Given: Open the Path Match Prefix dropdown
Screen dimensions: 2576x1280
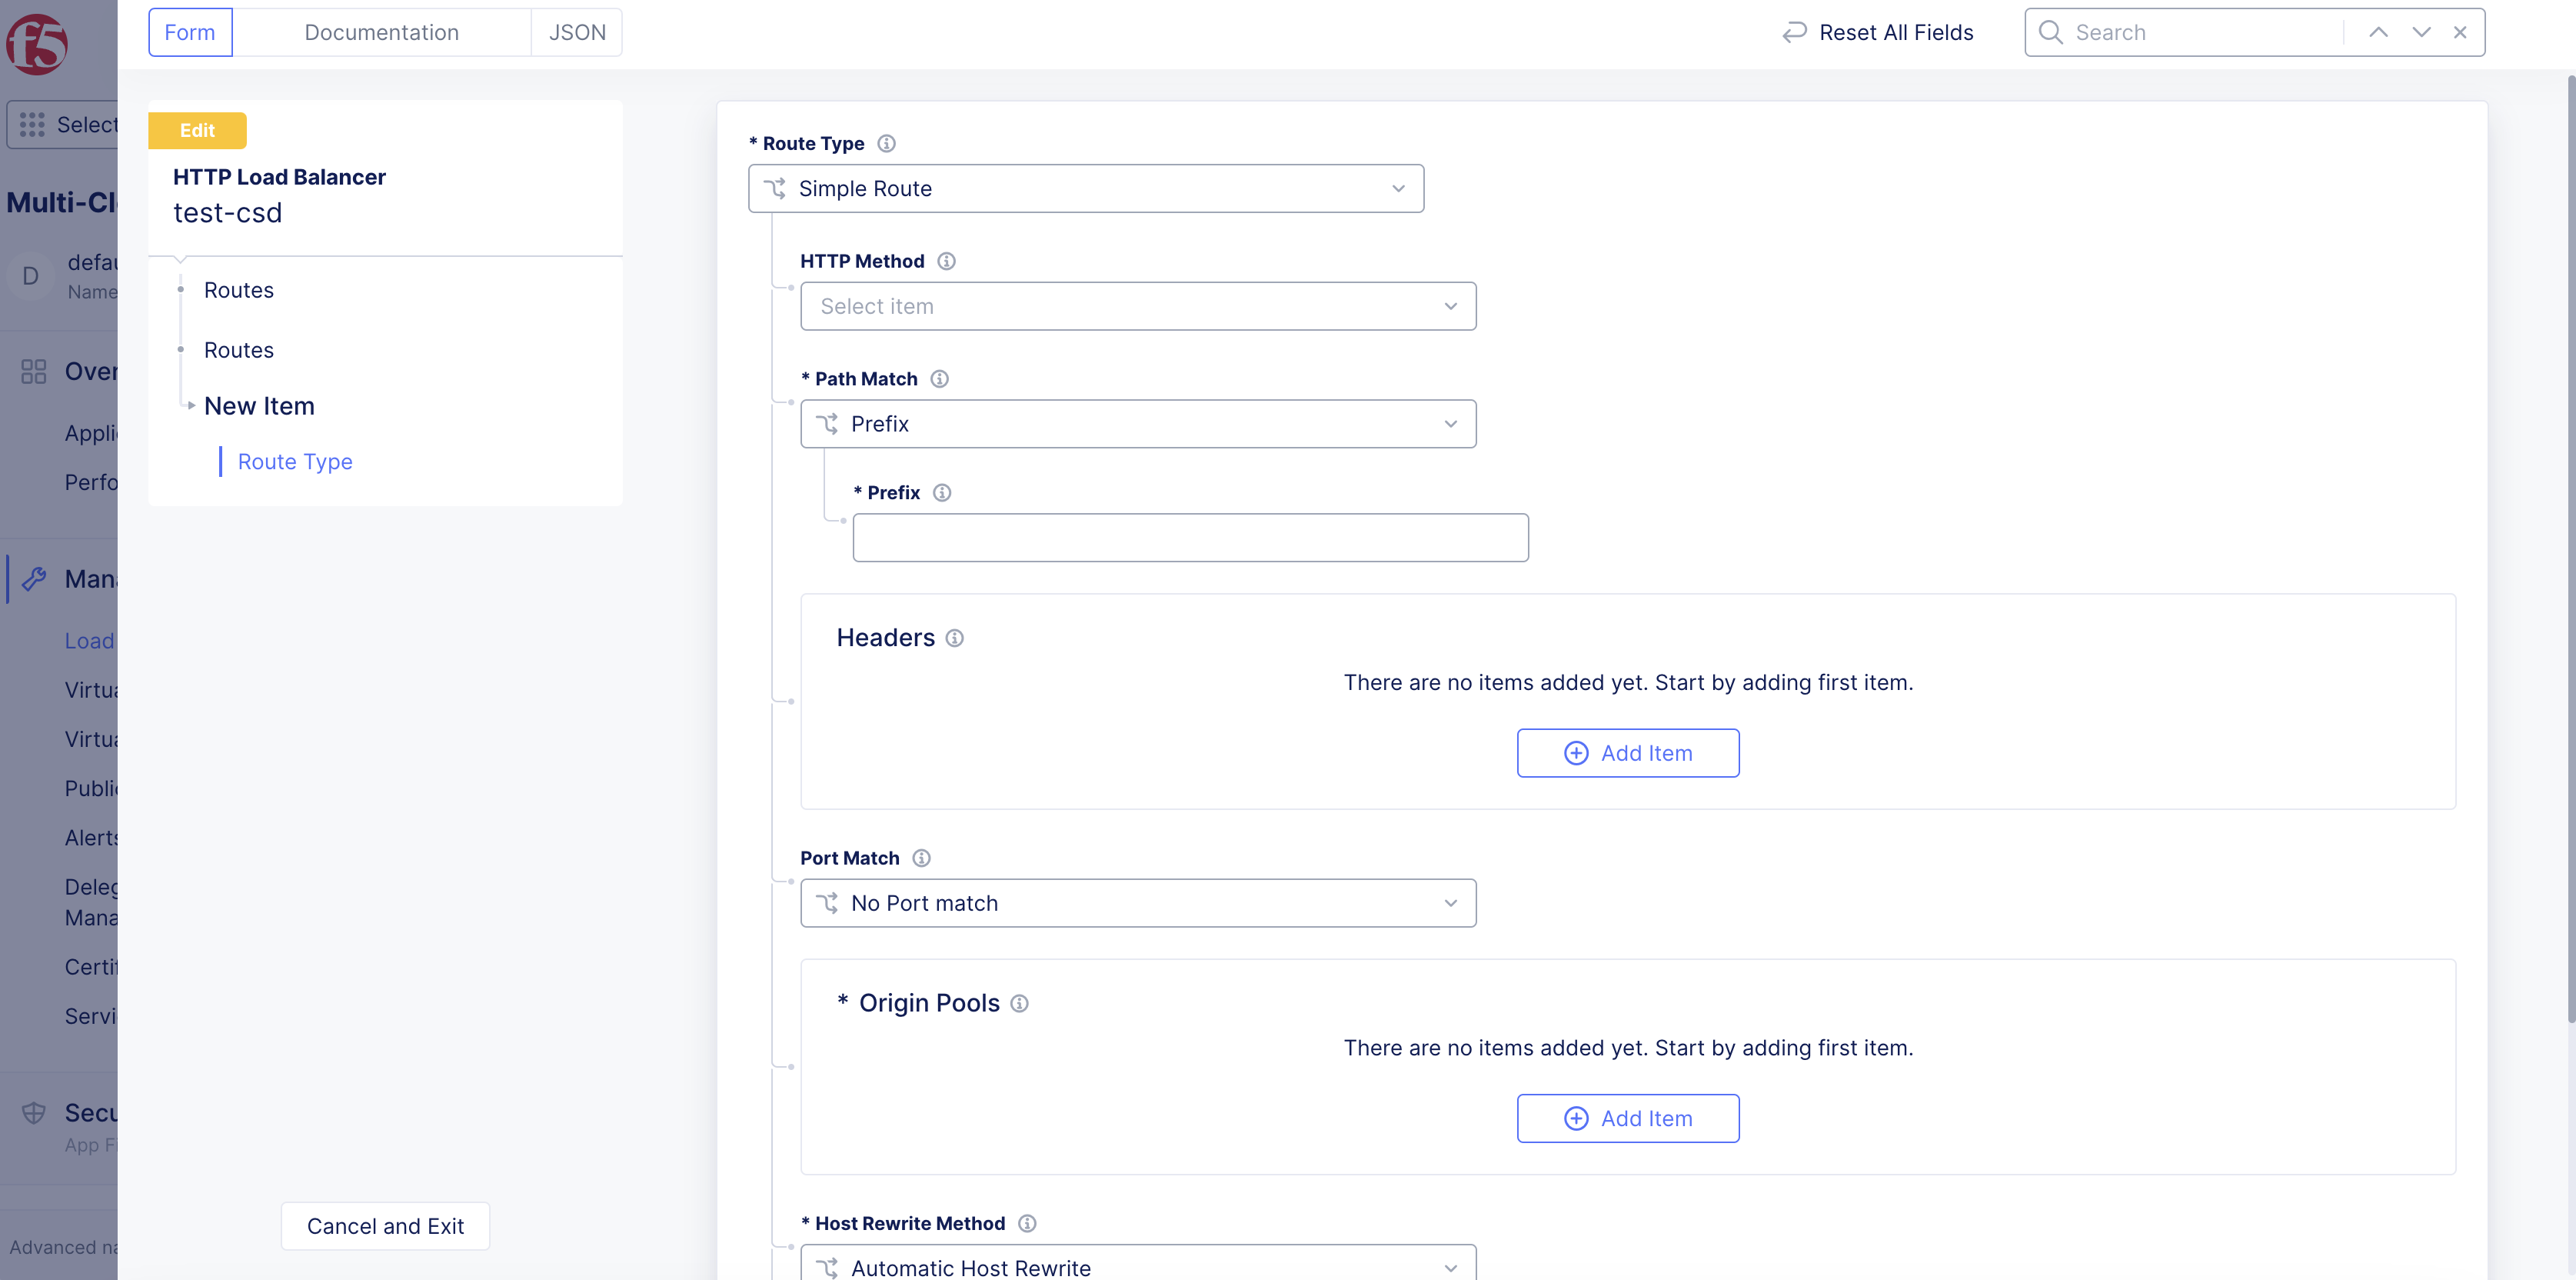Looking at the screenshot, I should pyautogui.click(x=1138, y=424).
